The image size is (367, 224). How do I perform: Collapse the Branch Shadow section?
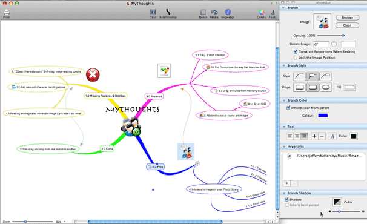coord(284,193)
